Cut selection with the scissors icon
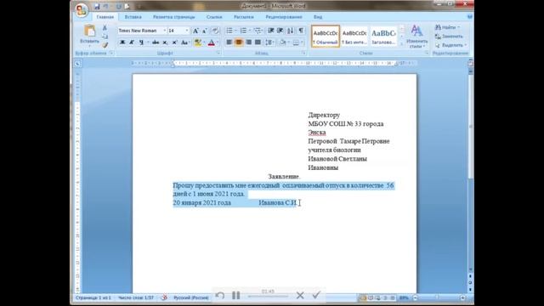Viewport: 544px width, 306px height. pos(105,28)
